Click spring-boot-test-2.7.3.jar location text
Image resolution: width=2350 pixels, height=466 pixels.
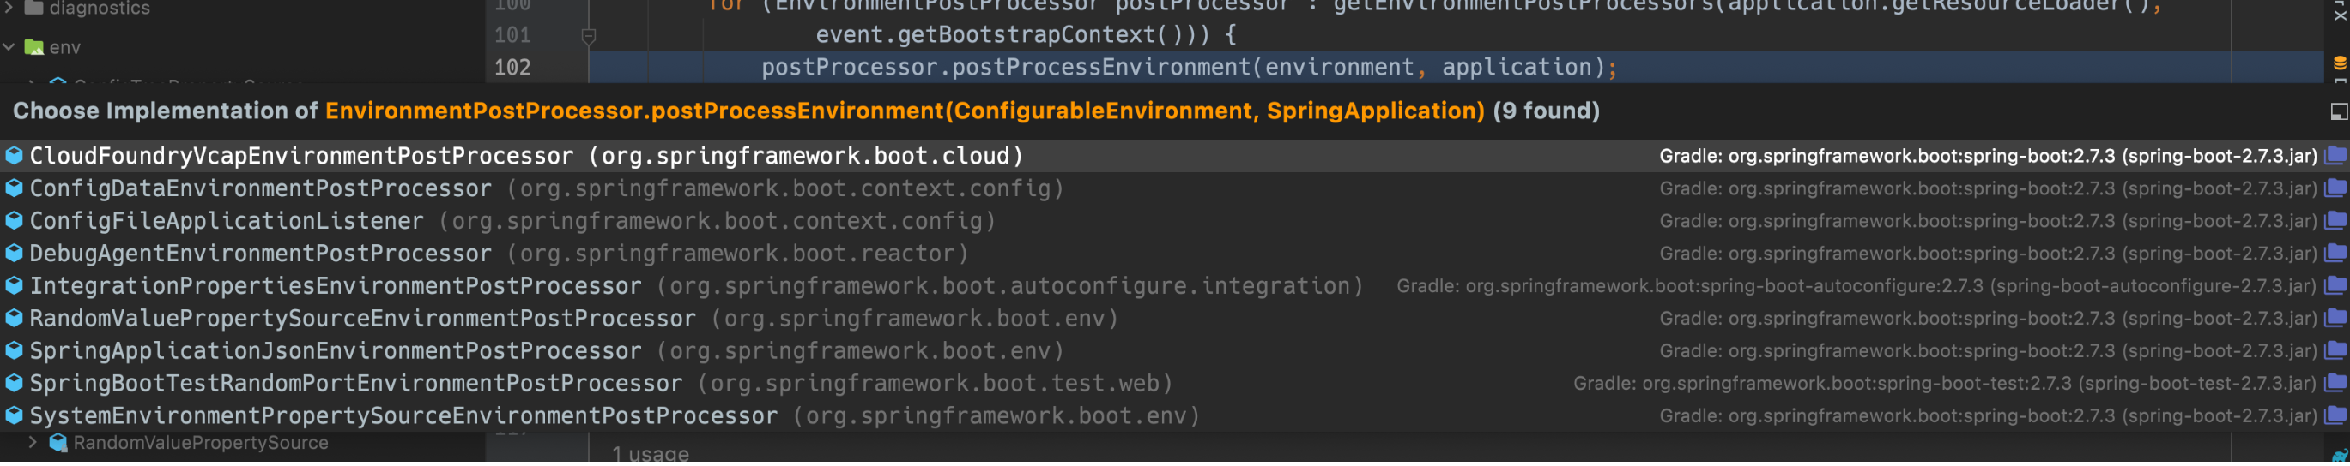pyautogui.click(x=2196, y=384)
